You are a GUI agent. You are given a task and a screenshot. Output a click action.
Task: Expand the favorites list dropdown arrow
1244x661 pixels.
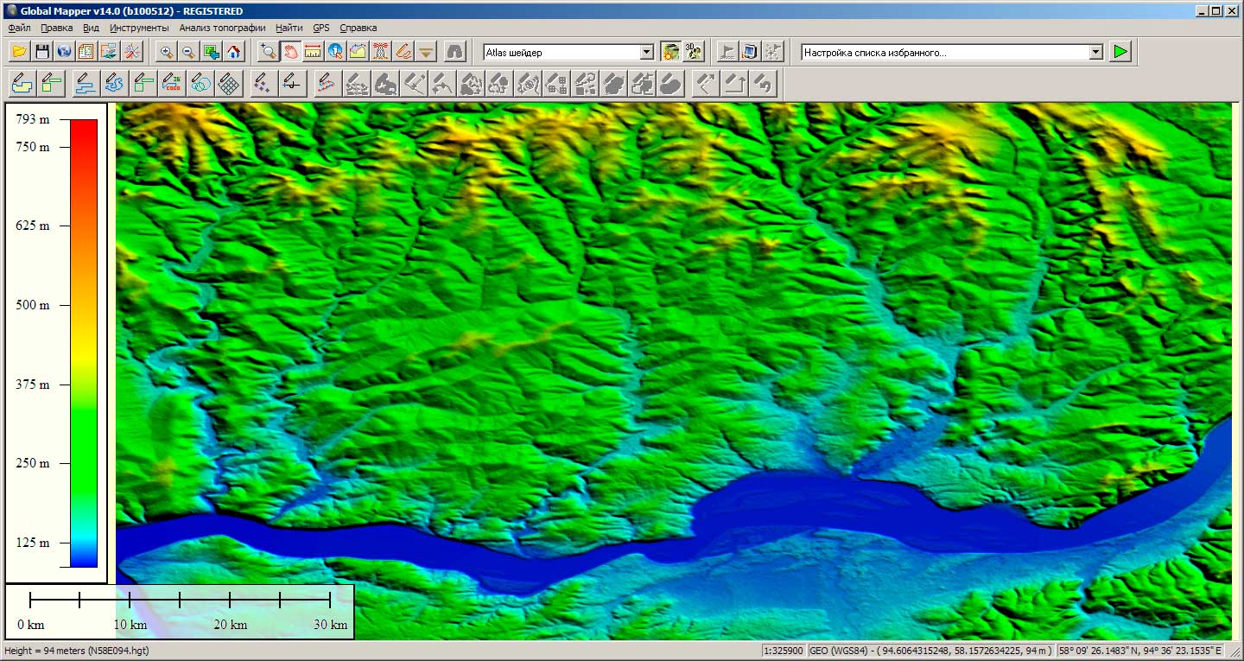coord(1095,53)
